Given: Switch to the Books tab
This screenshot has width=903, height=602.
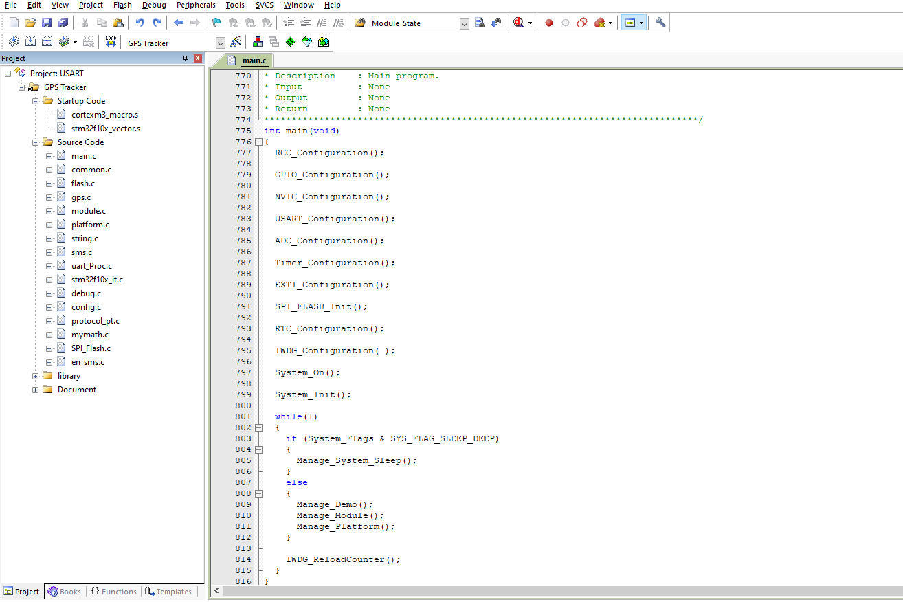Looking at the screenshot, I should coord(65,592).
